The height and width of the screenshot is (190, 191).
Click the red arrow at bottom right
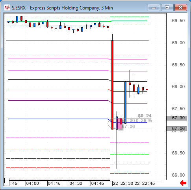coord(183,183)
